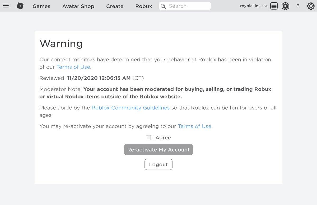Image resolution: width=317 pixels, height=205 pixels.
Task: Go to the Roblox logo home icon
Action: coord(20,6)
